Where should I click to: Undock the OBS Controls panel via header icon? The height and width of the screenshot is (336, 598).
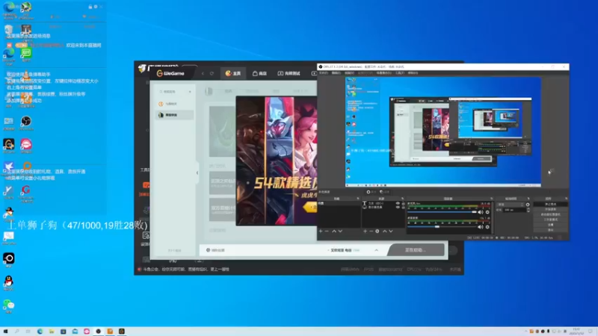point(567,199)
